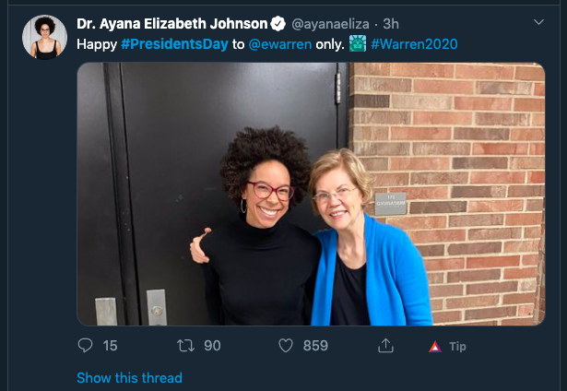Open the @ewarren mention link
This screenshot has width=567, height=391.
click(280, 44)
